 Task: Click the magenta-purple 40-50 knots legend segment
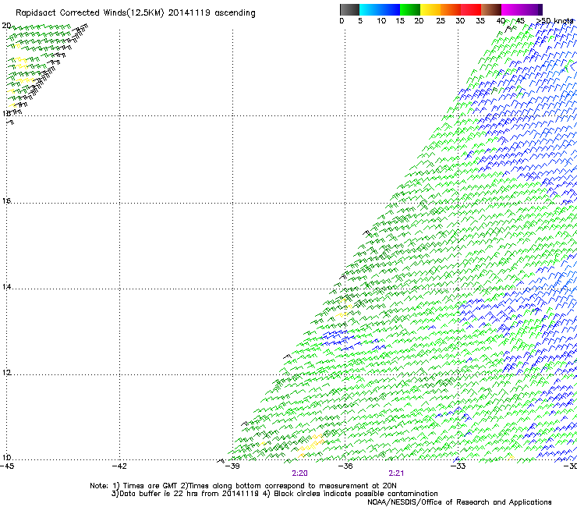pos(522,9)
